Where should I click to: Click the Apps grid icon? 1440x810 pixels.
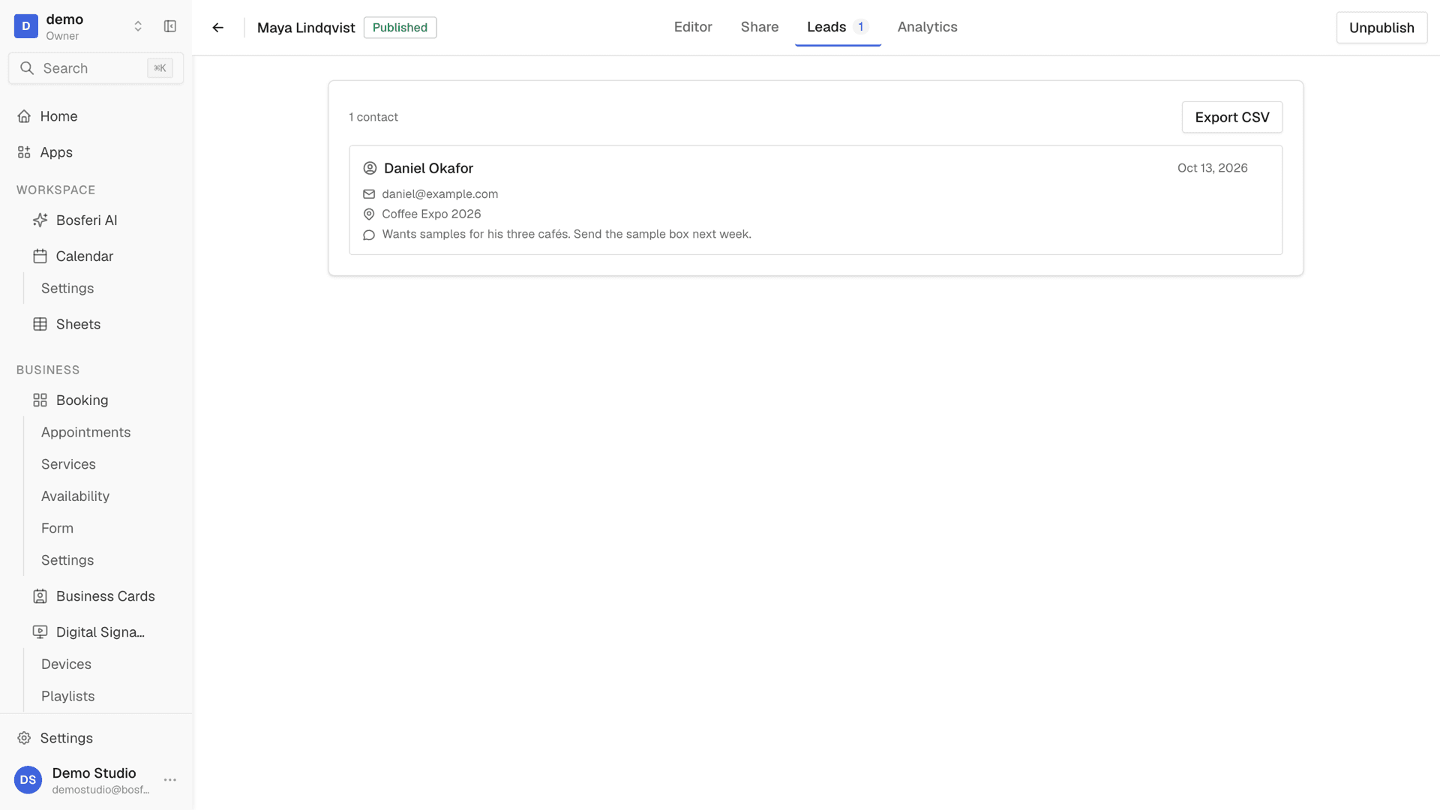click(24, 152)
